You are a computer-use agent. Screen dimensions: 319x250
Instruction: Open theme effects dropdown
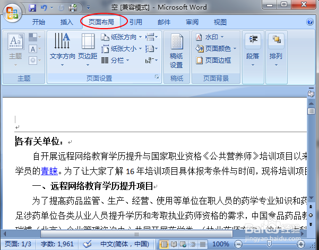coord(35,61)
